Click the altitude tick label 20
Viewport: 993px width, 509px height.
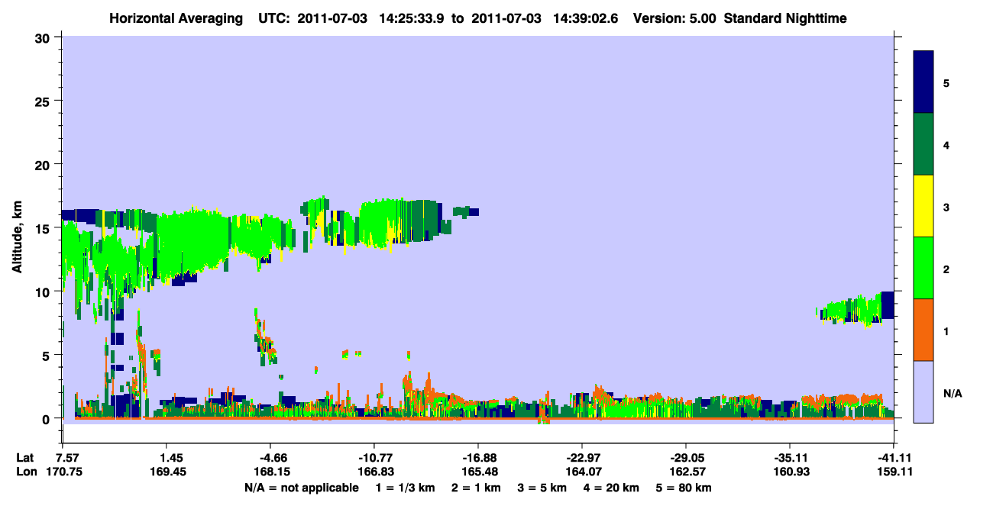(42, 164)
